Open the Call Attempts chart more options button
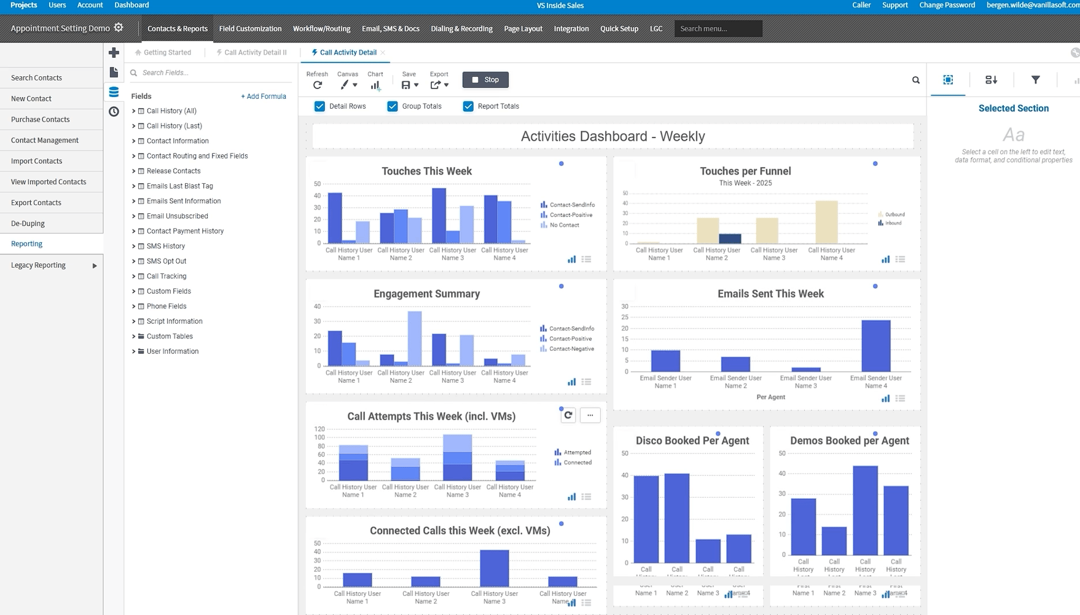This screenshot has width=1080, height=615. click(590, 415)
